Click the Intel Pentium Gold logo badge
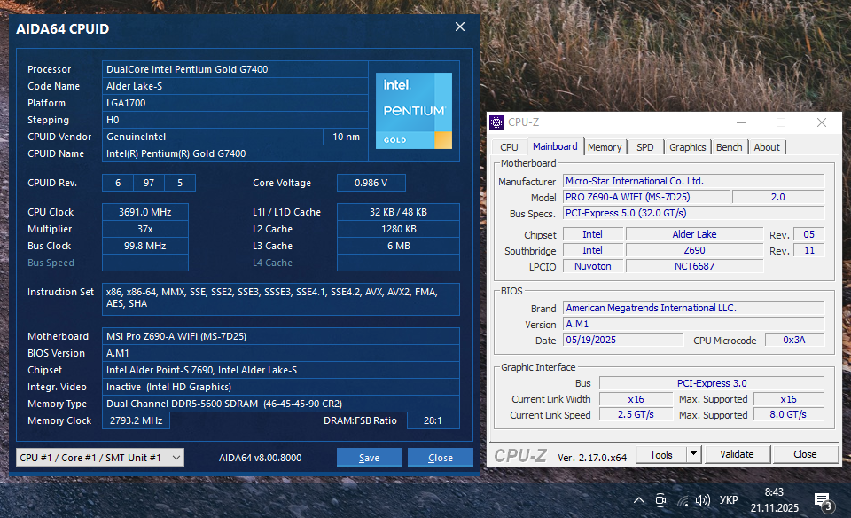 click(x=414, y=111)
